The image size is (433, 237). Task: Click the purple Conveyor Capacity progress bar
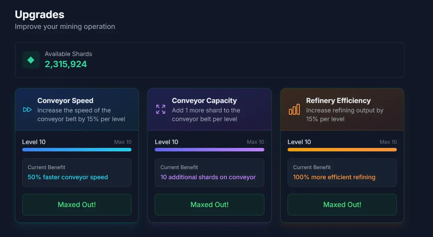[209, 150]
